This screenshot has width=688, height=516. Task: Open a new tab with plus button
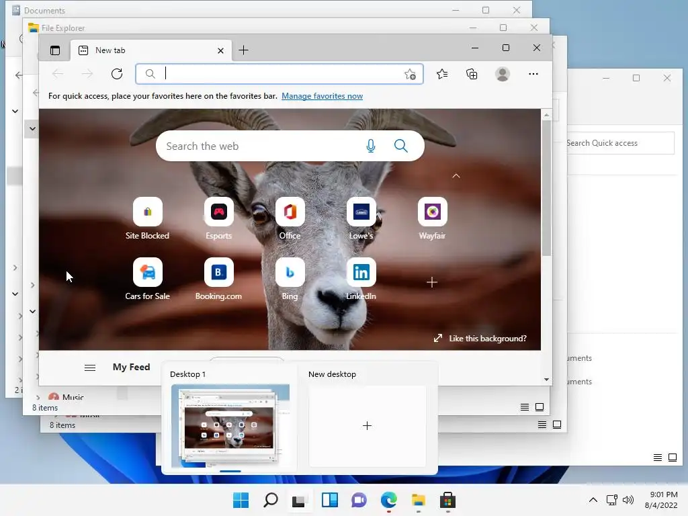click(x=243, y=50)
